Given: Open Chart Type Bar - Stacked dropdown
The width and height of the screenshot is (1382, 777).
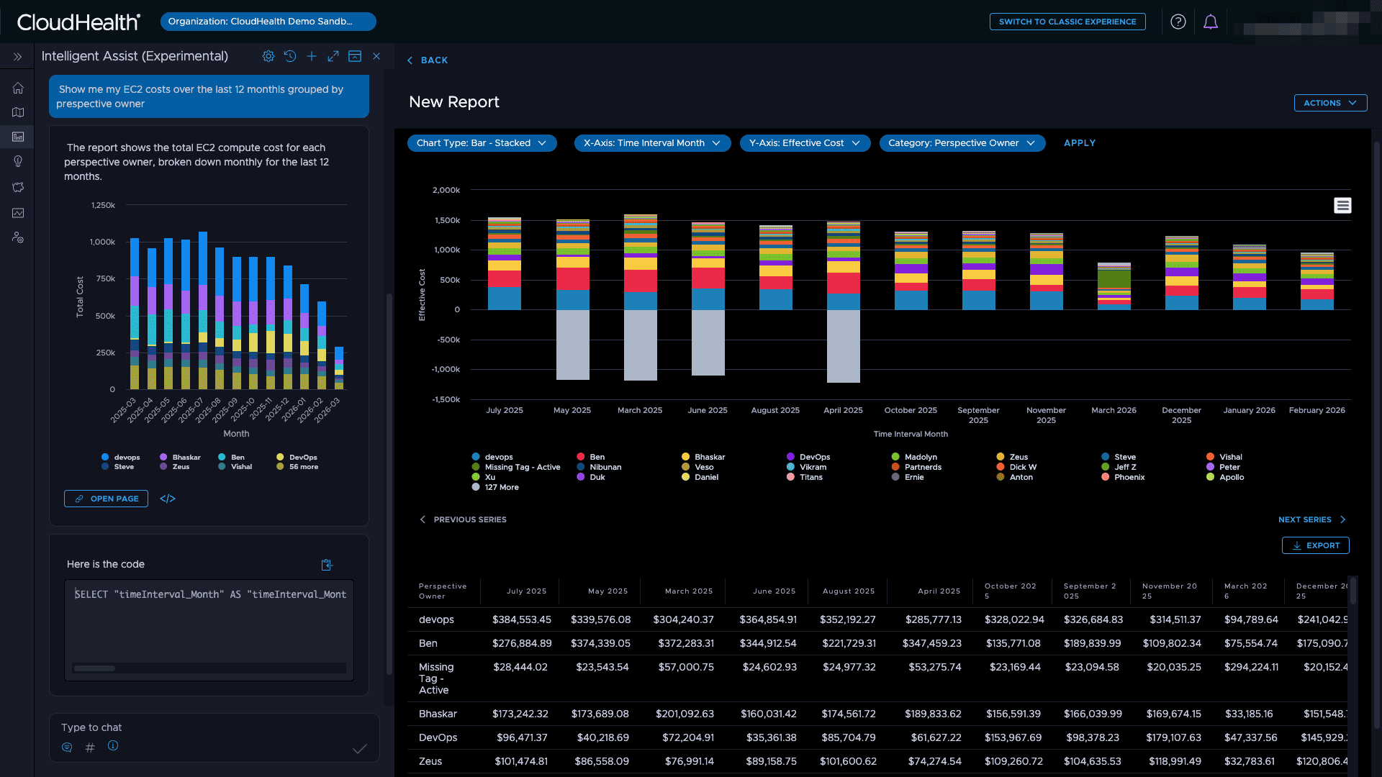Looking at the screenshot, I should pos(482,143).
